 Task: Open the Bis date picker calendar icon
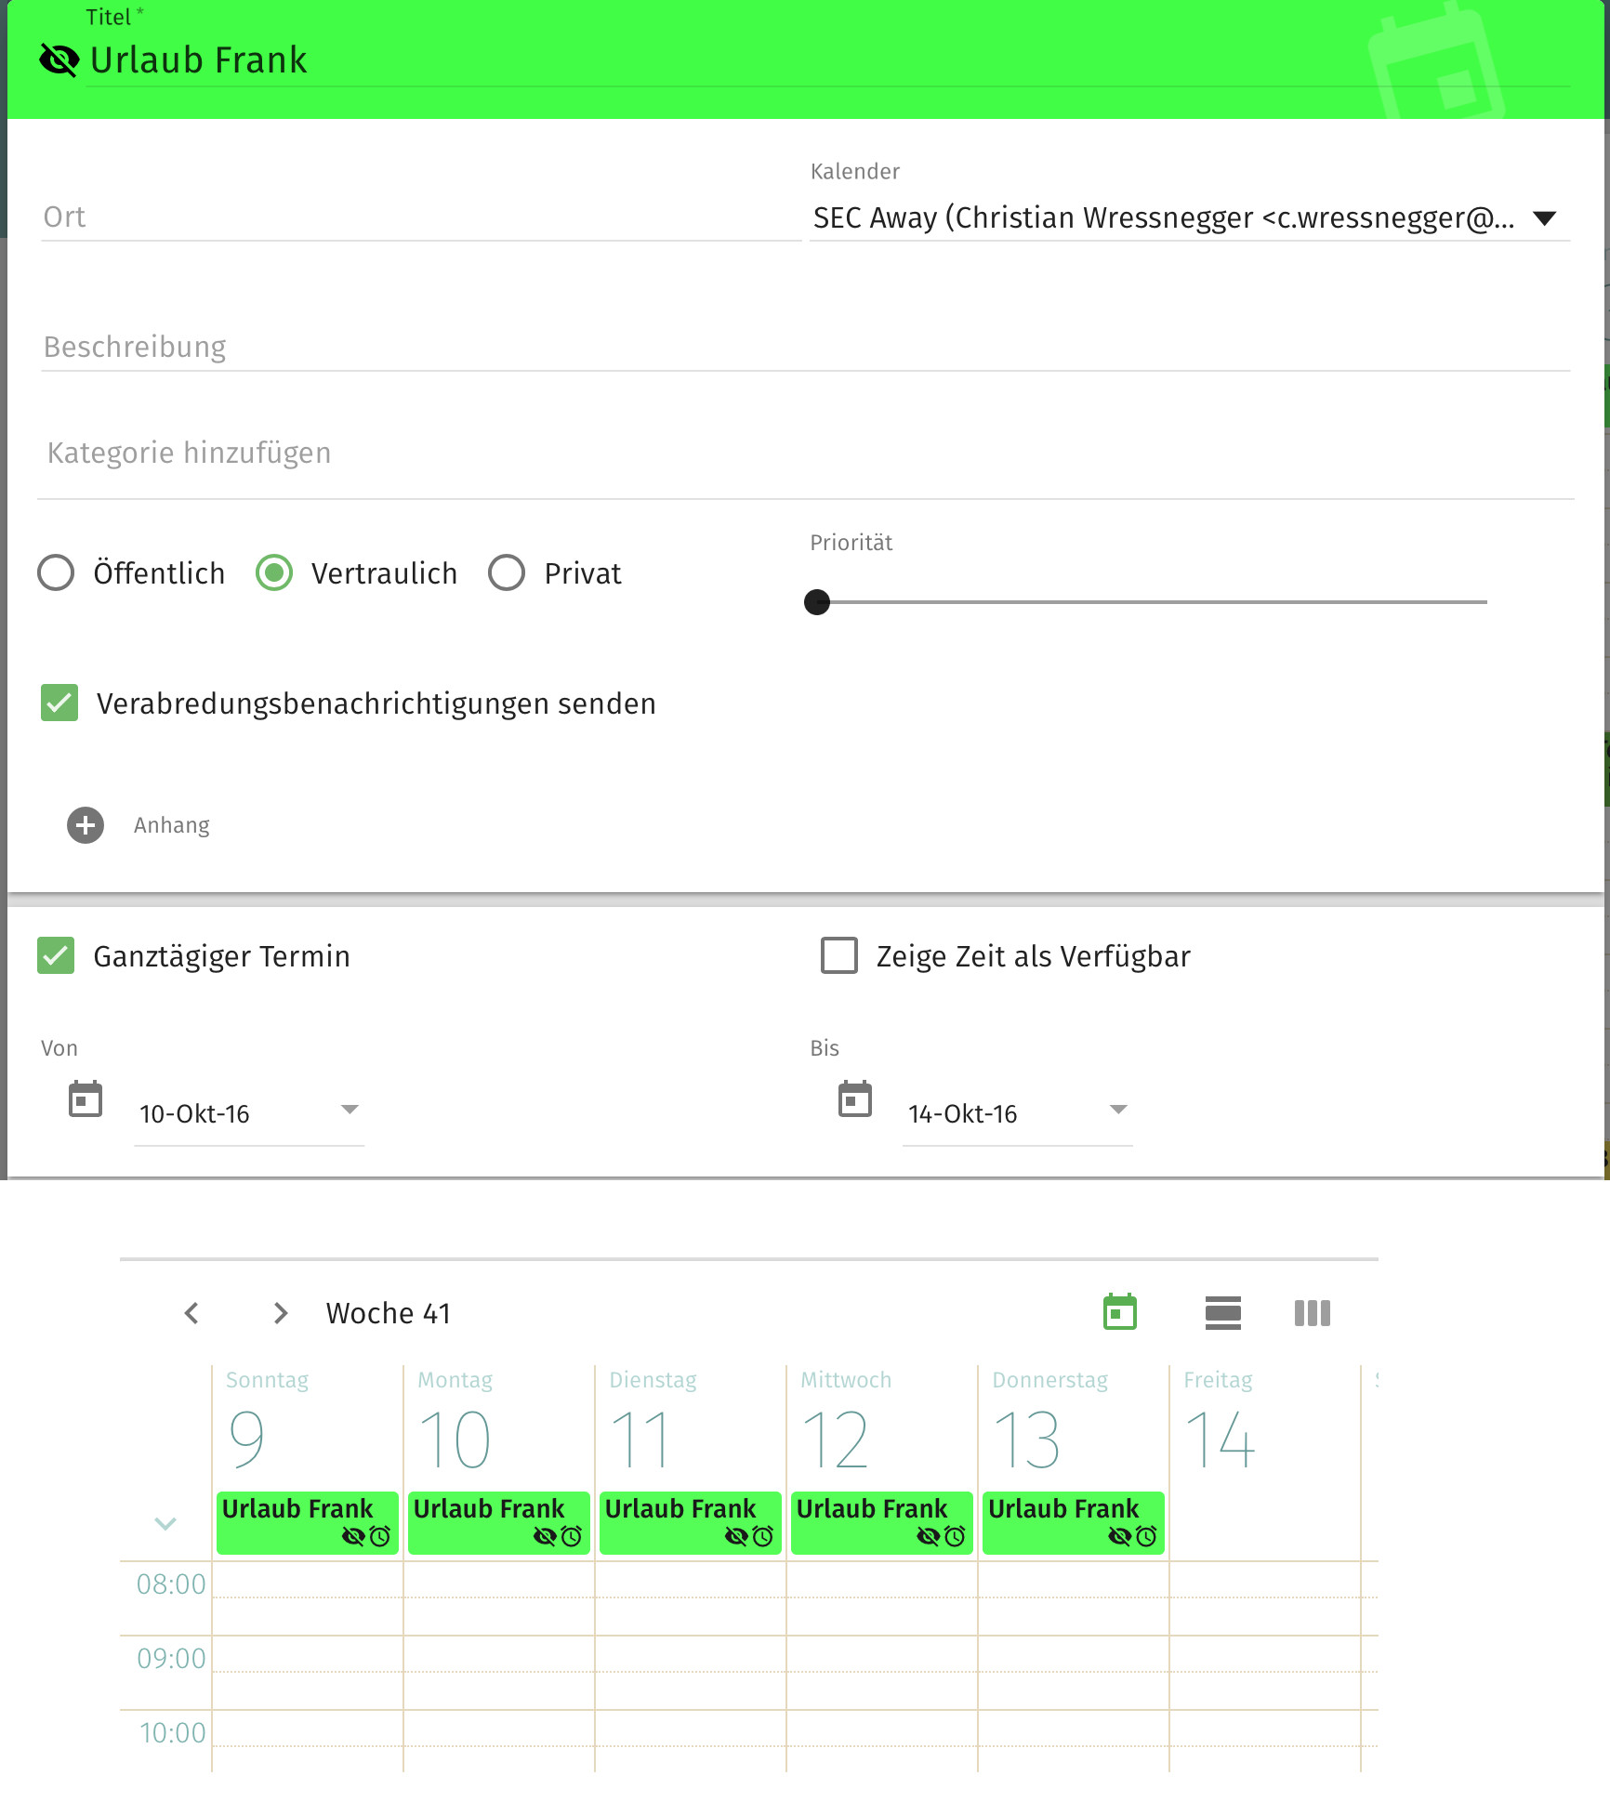pos(854,1099)
